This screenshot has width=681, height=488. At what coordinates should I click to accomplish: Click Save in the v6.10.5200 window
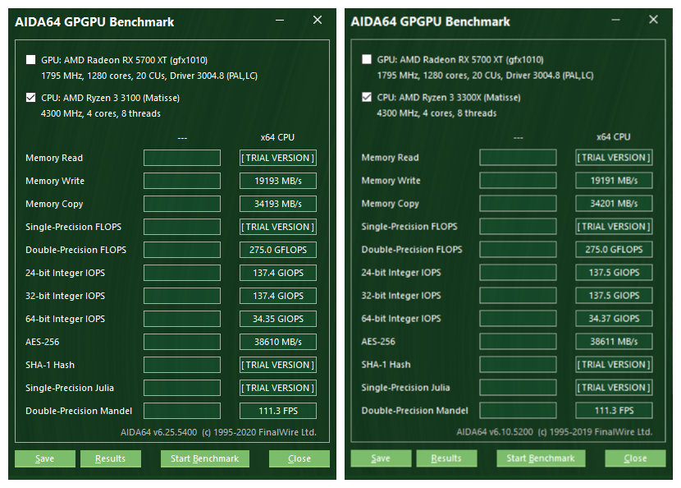(x=381, y=458)
